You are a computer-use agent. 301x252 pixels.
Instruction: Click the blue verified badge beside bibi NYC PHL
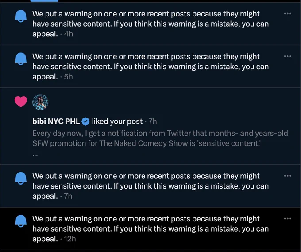pyautogui.click(x=85, y=122)
